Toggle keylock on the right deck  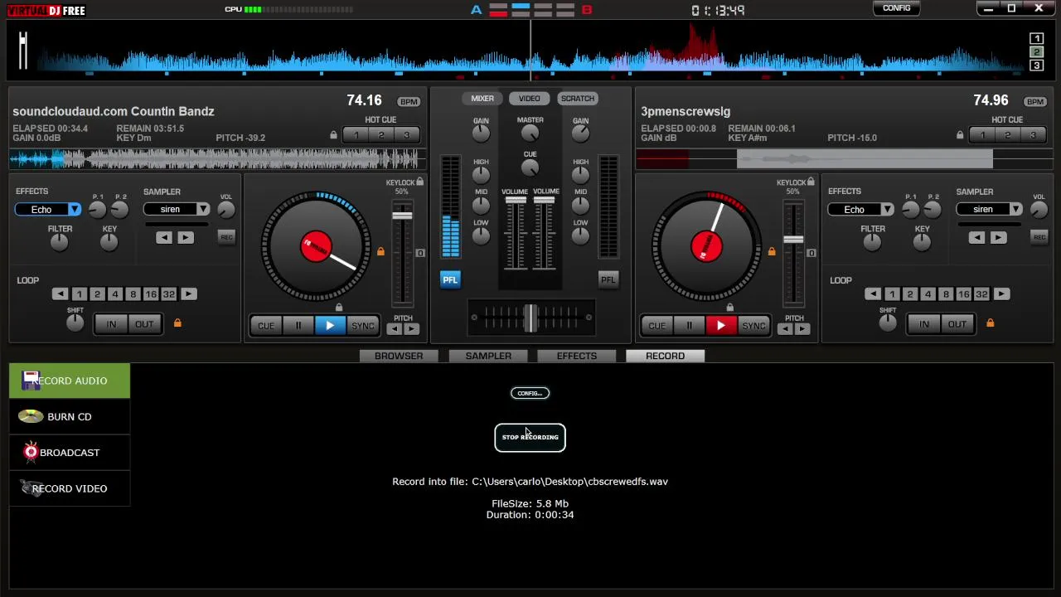811,182
